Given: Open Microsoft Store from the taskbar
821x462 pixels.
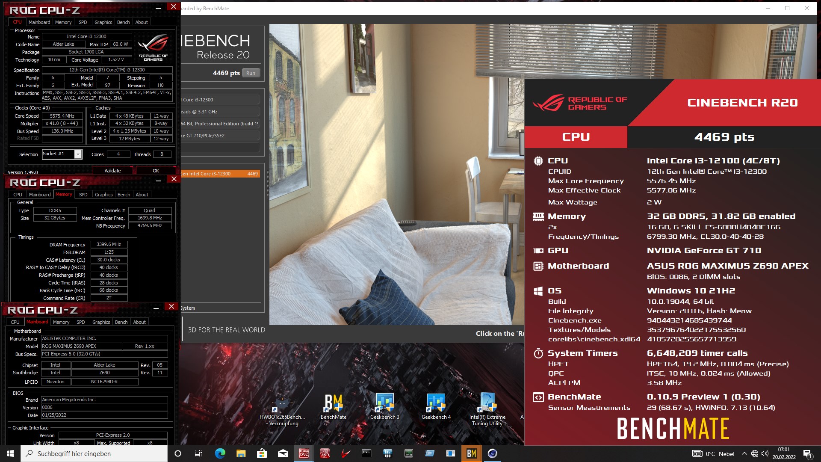Looking at the screenshot, I should pyautogui.click(x=262, y=453).
